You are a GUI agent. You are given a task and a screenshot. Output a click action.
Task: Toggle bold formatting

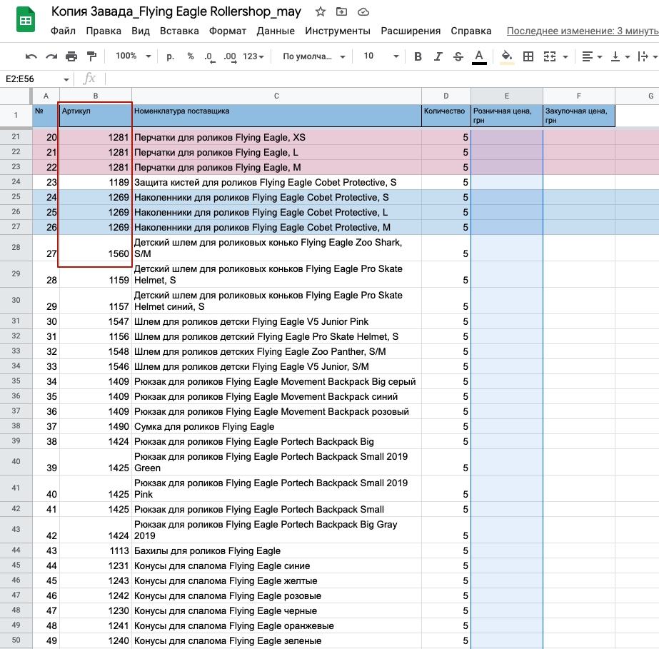tap(418, 56)
